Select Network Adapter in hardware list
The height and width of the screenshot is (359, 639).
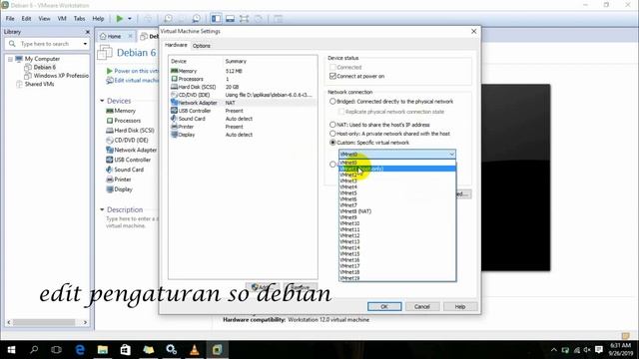pyautogui.click(x=243, y=103)
